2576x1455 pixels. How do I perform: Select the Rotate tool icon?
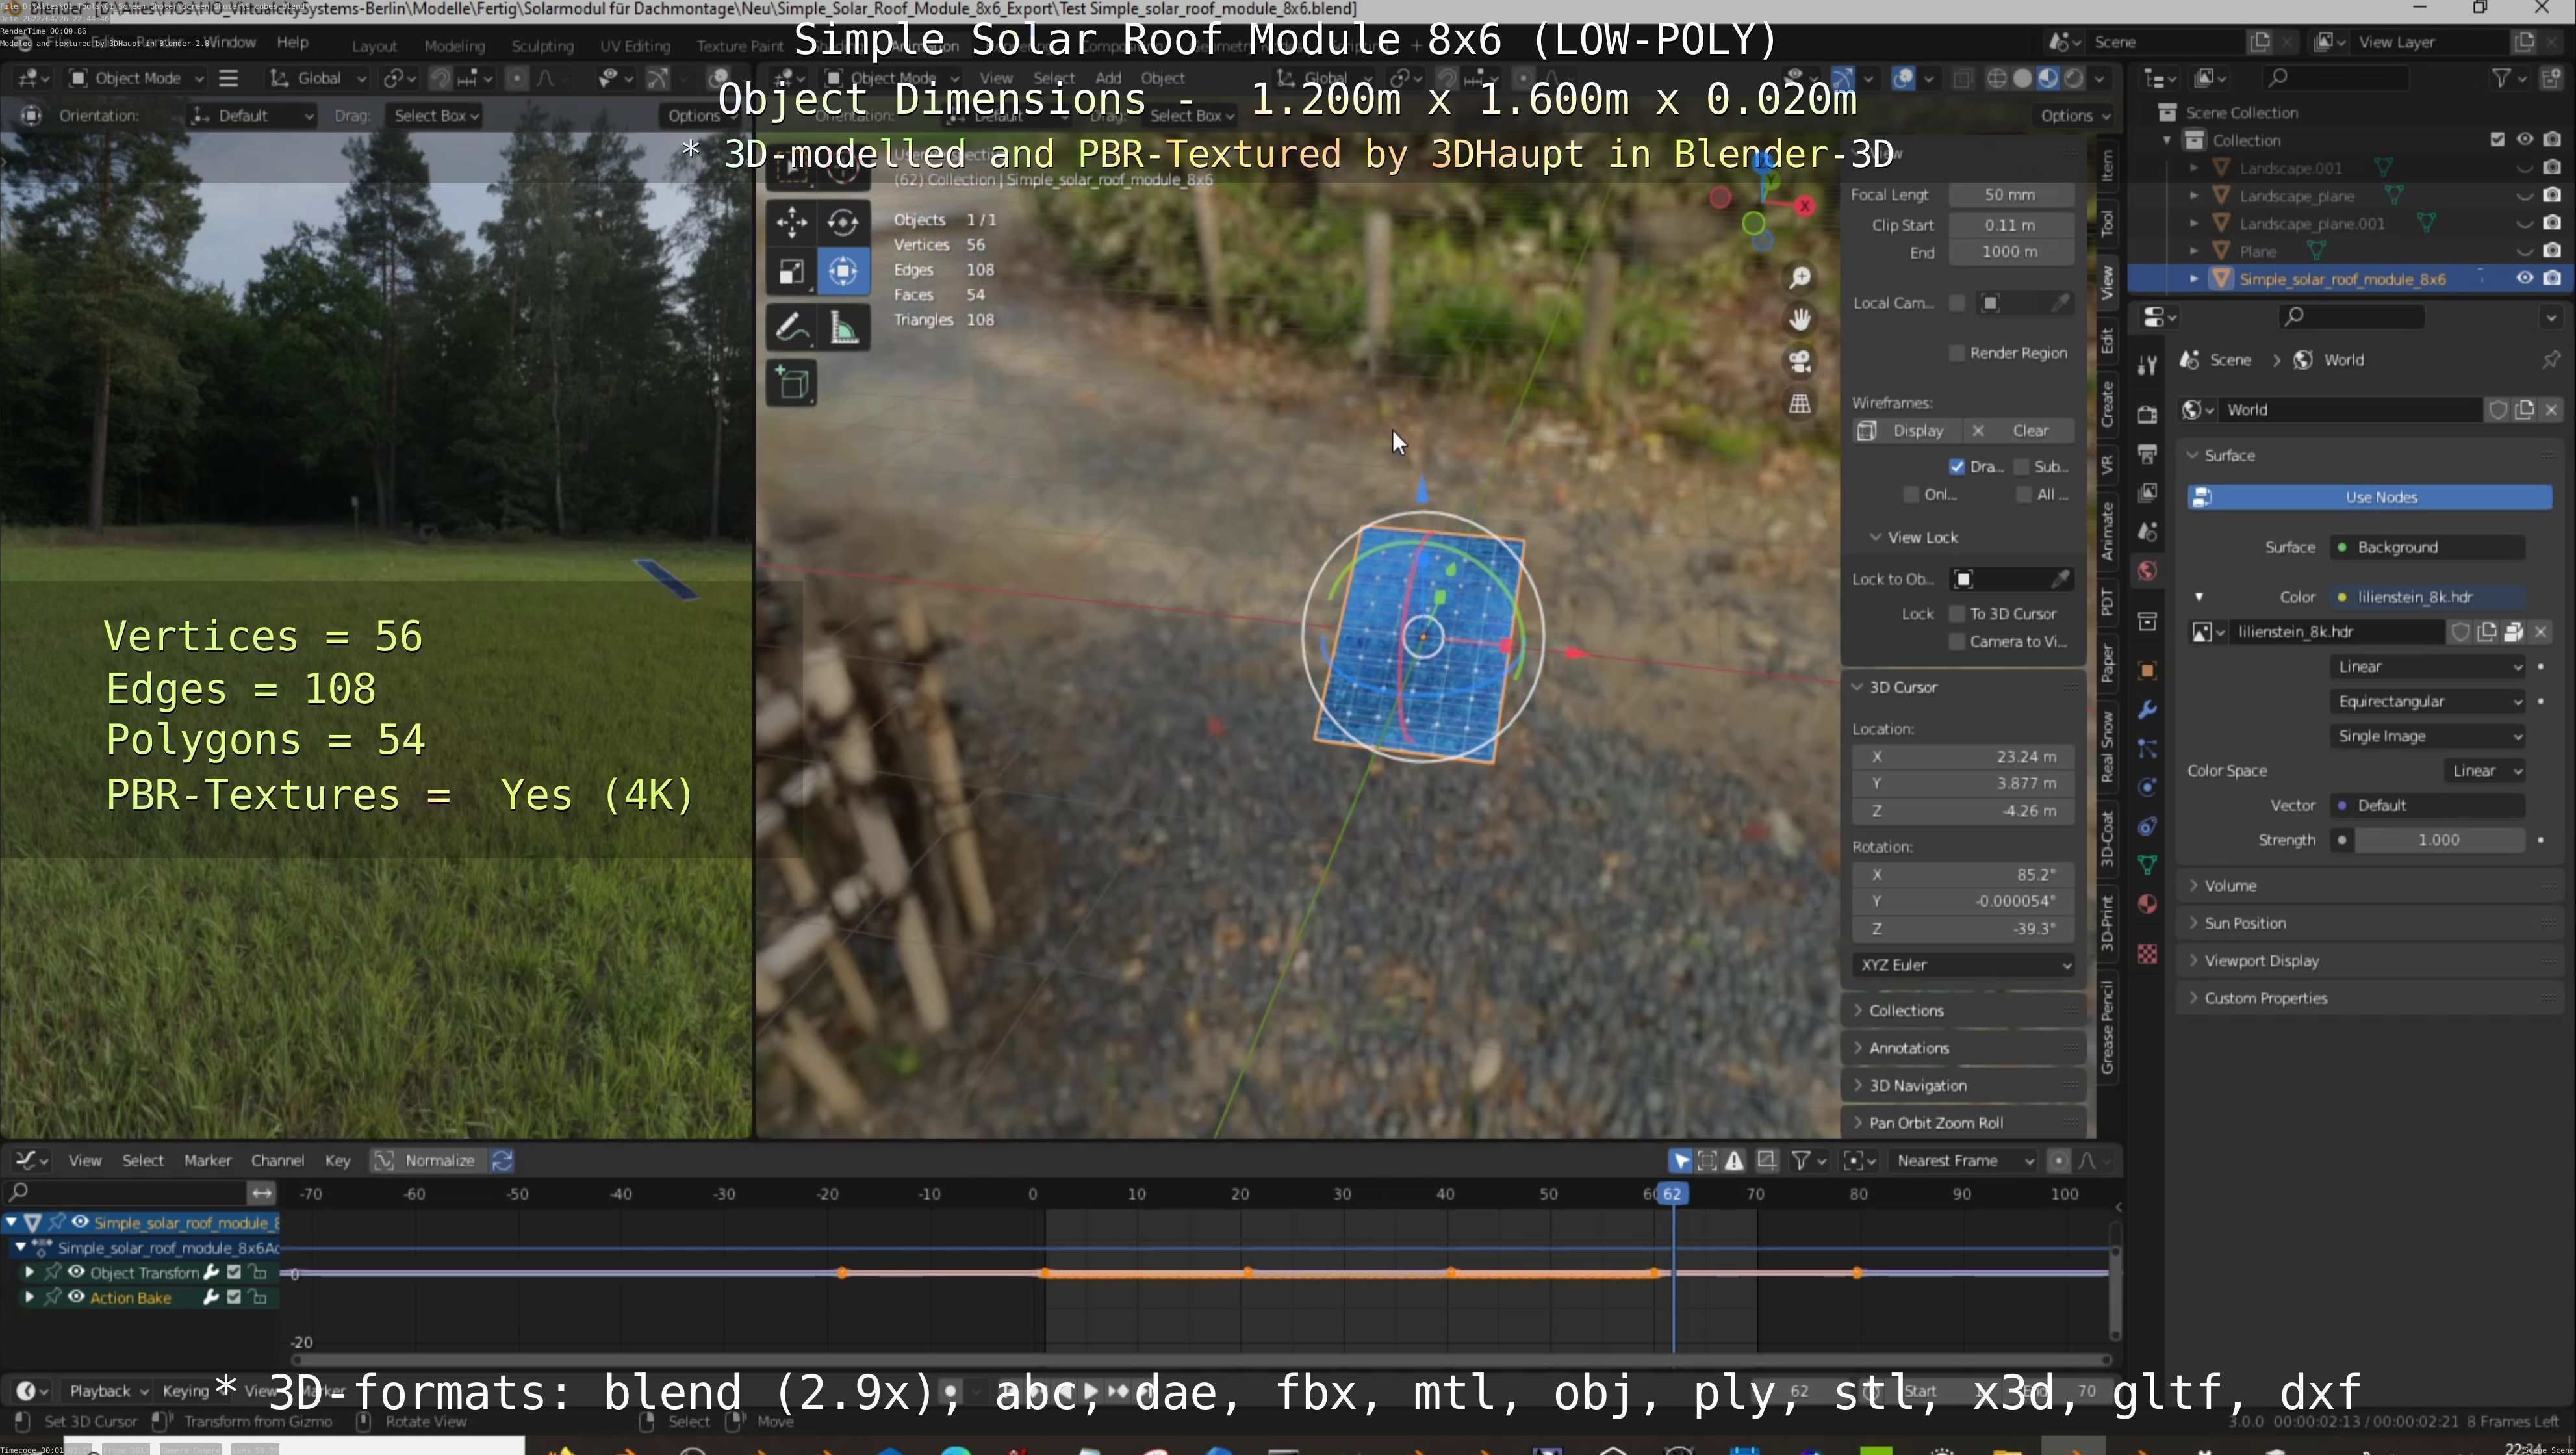coord(843,222)
